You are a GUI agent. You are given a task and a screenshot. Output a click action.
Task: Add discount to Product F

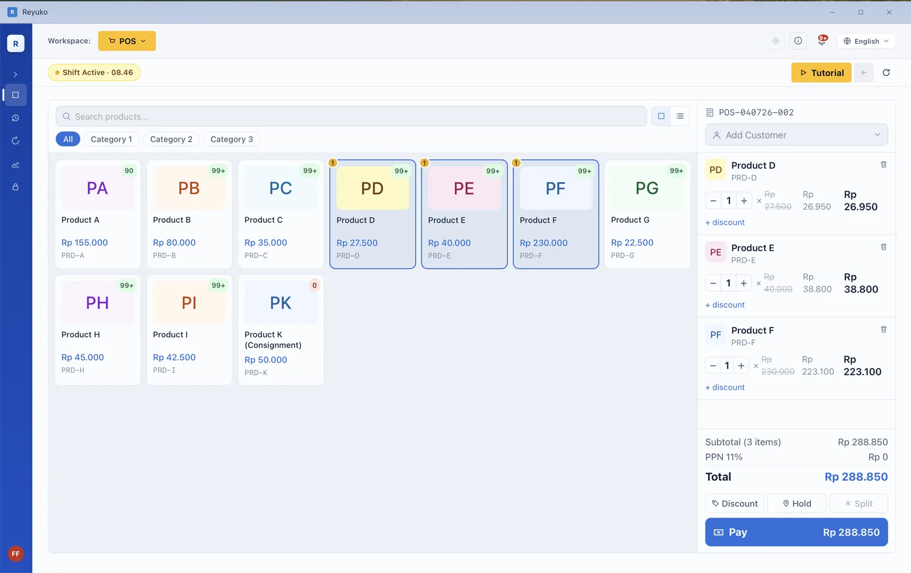coord(725,387)
